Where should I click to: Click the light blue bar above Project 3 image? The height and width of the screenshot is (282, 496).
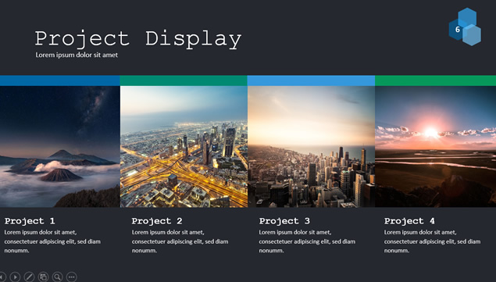coord(311,80)
